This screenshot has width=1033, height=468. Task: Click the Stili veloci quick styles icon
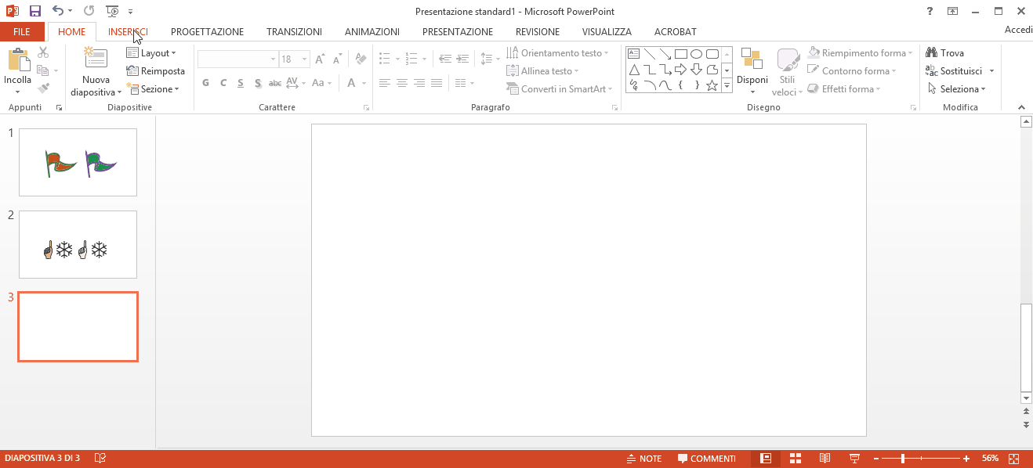(x=788, y=59)
